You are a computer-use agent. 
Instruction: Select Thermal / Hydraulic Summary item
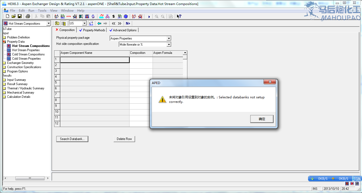[x=25, y=88]
